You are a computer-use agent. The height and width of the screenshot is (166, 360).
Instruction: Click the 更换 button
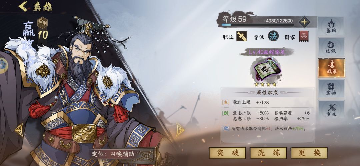(309, 153)
